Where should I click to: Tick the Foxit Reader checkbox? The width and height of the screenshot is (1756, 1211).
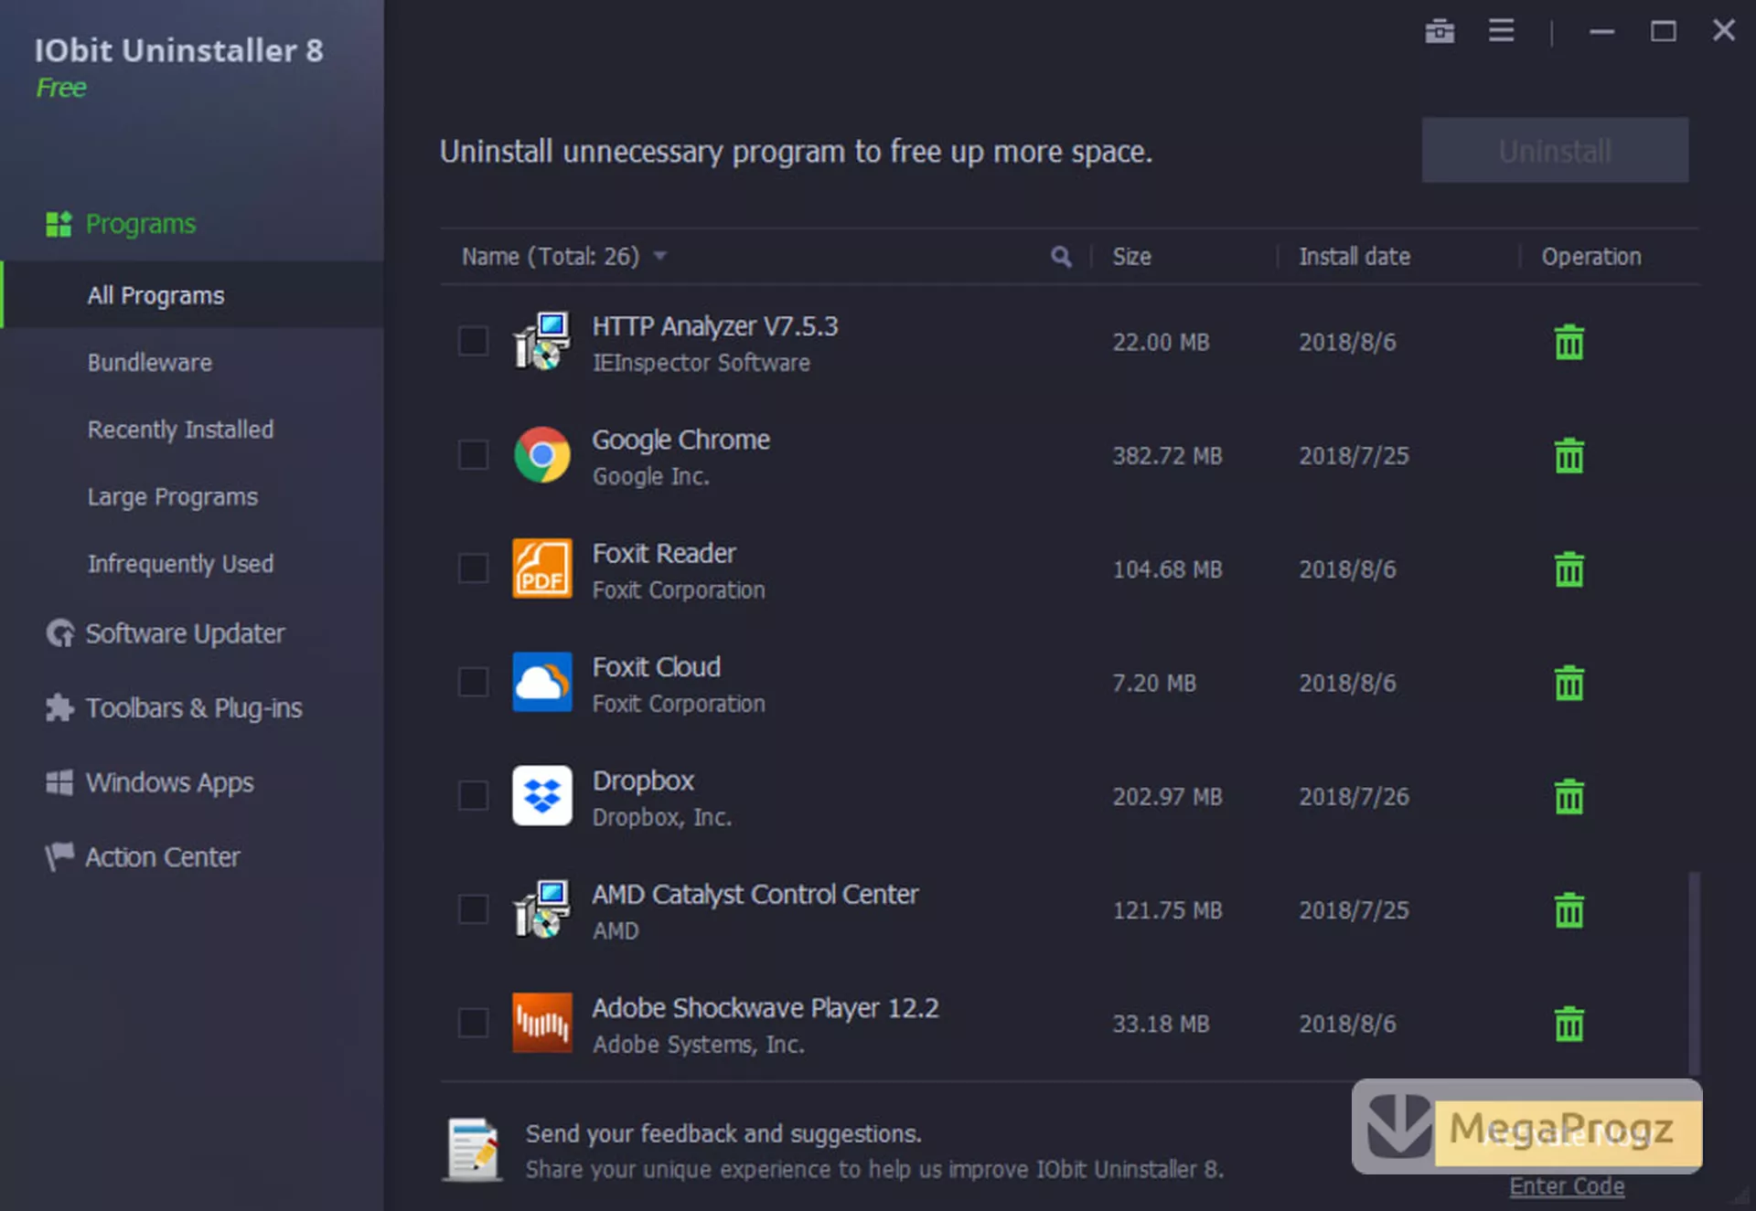(x=473, y=568)
